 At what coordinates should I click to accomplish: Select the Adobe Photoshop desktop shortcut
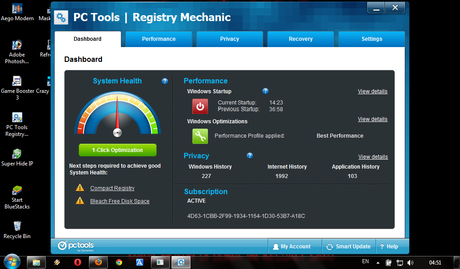17,52
